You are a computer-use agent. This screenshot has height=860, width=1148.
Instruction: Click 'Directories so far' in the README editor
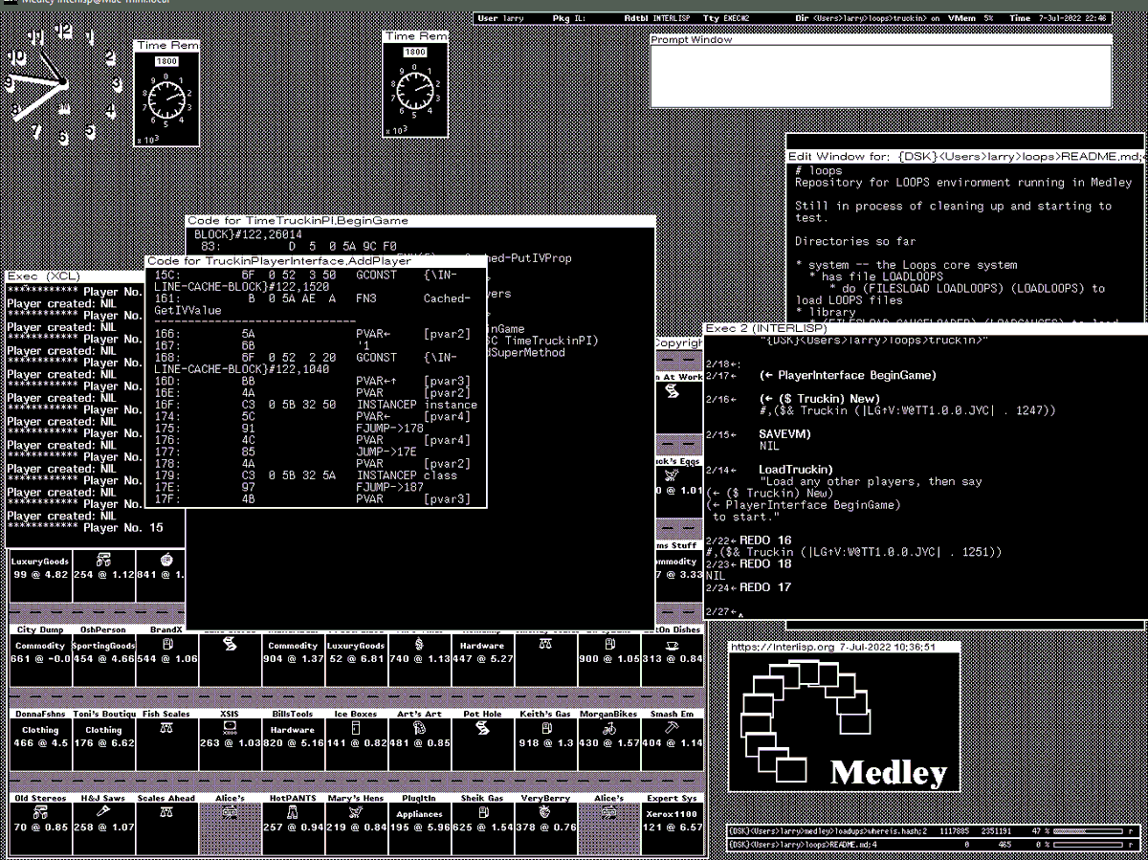[855, 242]
